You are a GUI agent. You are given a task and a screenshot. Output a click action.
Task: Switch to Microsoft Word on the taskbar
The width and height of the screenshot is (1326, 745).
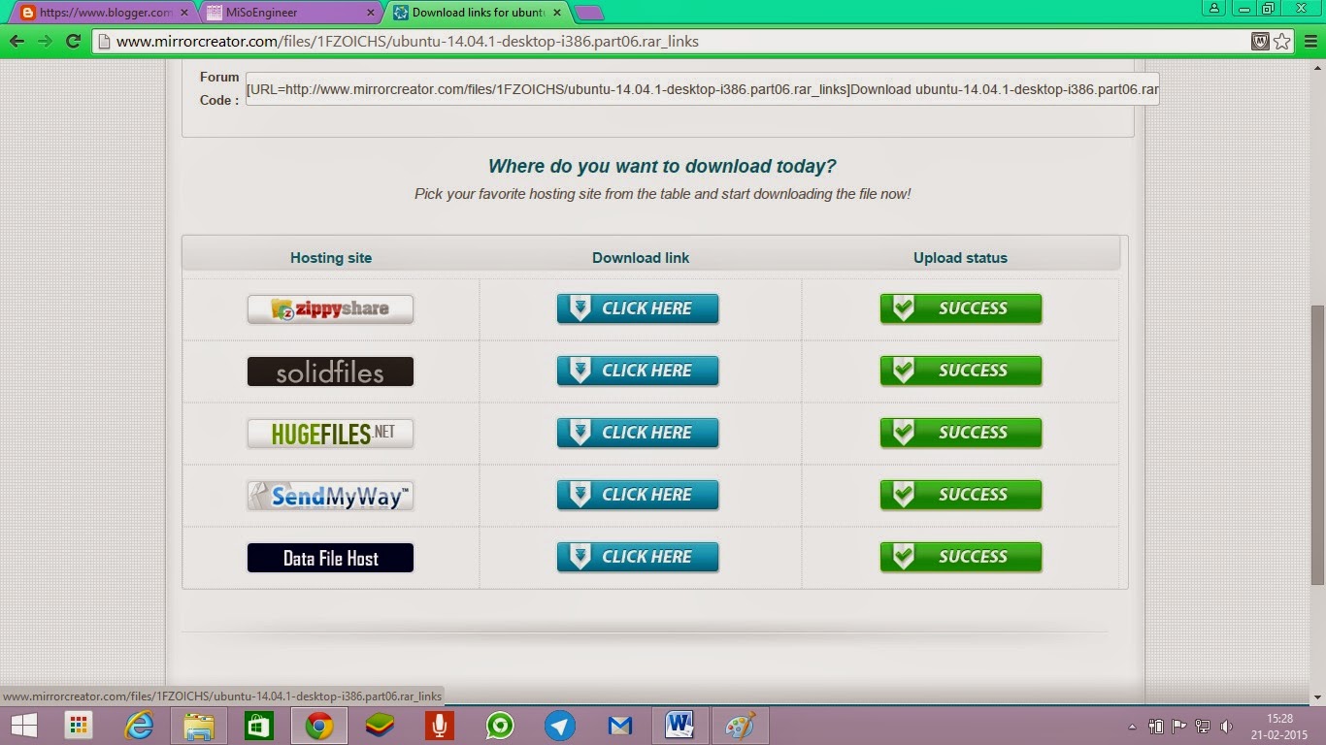tap(680, 725)
